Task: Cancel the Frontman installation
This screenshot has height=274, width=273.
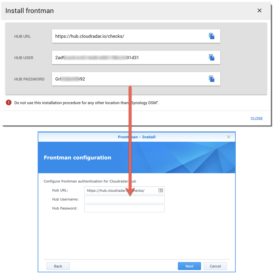Action: pos(215,266)
